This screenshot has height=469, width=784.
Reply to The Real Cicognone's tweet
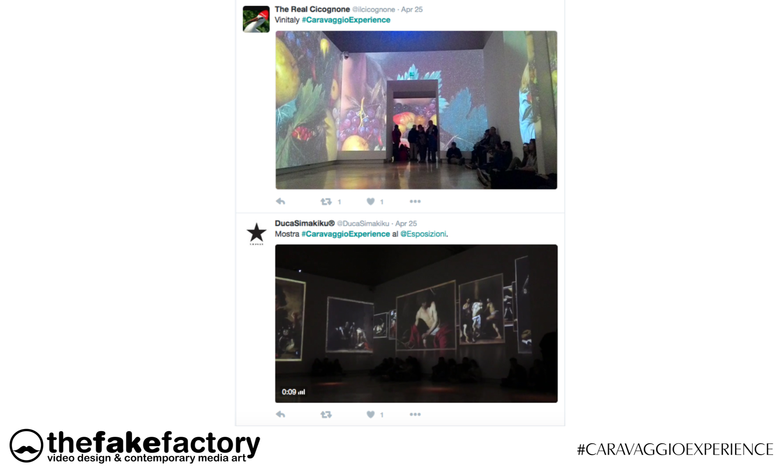coord(281,201)
